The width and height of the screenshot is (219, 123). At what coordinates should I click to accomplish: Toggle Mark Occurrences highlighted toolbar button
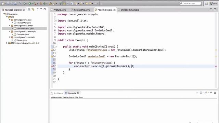64,4
